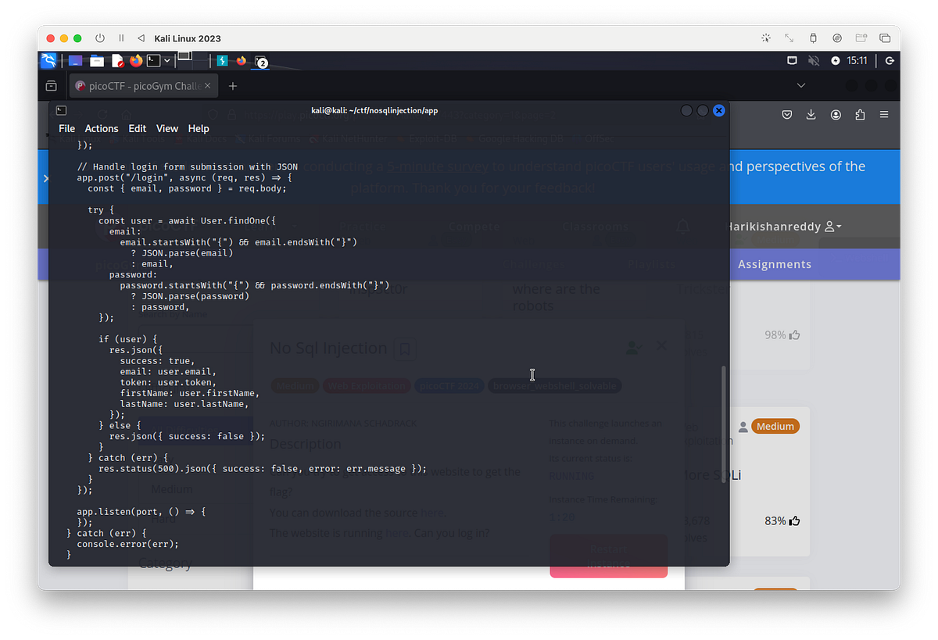Open the Actions menu in the terminal
Image resolution: width=938 pixels, height=640 pixels.
[102, 128]
